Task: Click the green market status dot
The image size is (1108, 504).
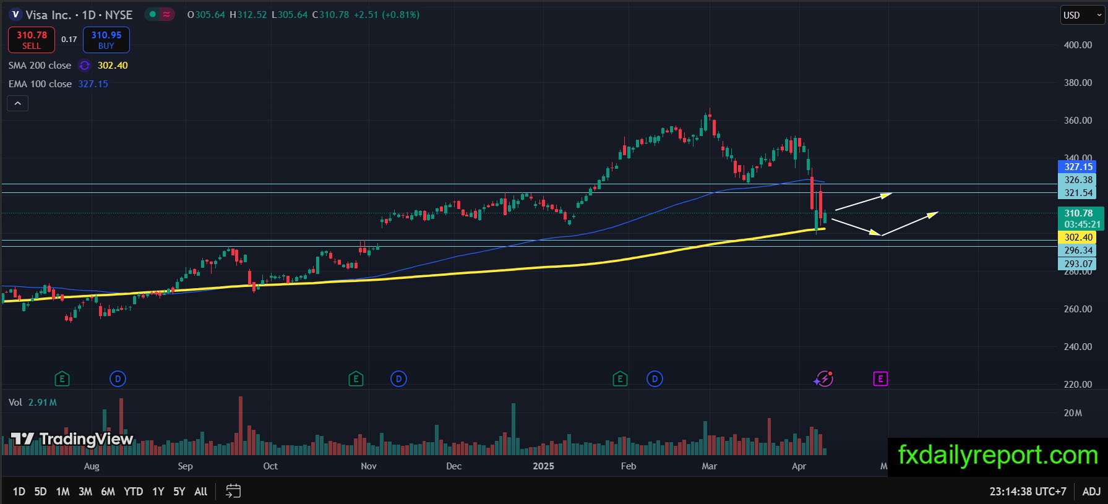Action: [152, 14]
